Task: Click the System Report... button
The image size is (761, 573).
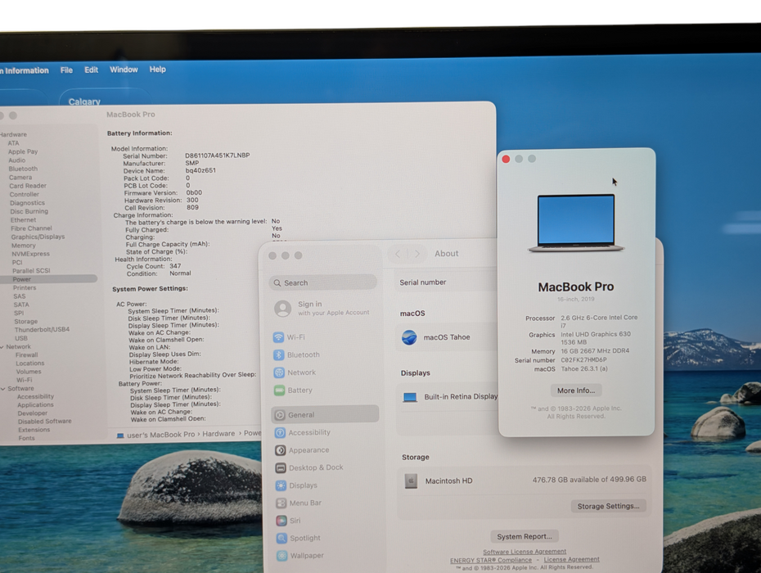Action: tap(525, 537)
